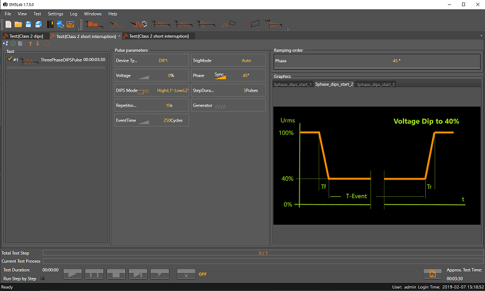Edit the Phase Sync 45° parameter
This screenshot has height=291, width=485.
coord(228,75)
